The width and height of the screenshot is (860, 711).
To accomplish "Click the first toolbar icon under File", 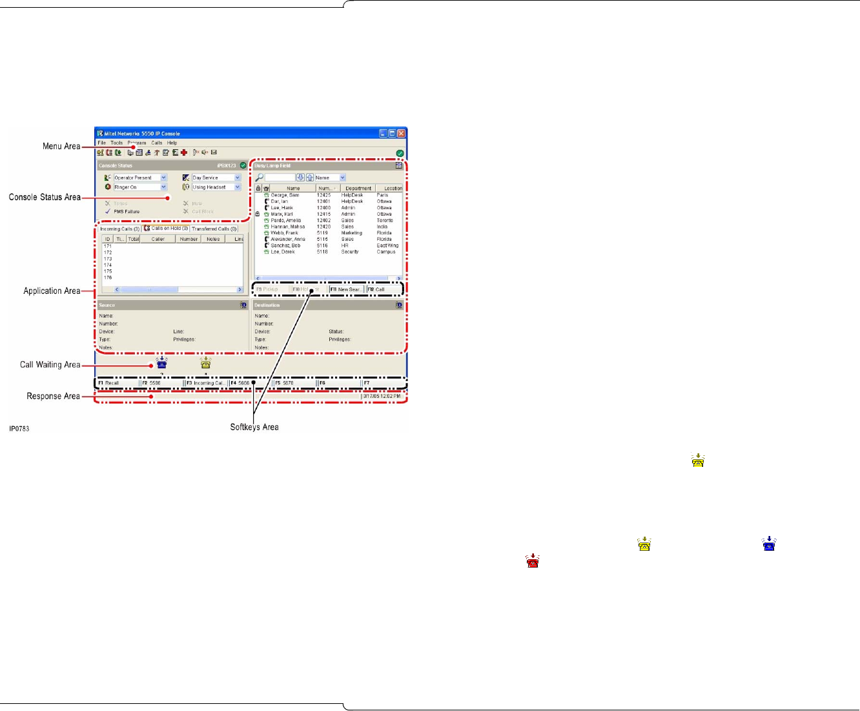I will (x=100, y=153).
